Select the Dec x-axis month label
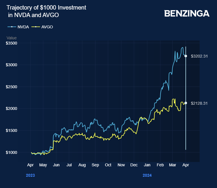 [x=134, y=165]
